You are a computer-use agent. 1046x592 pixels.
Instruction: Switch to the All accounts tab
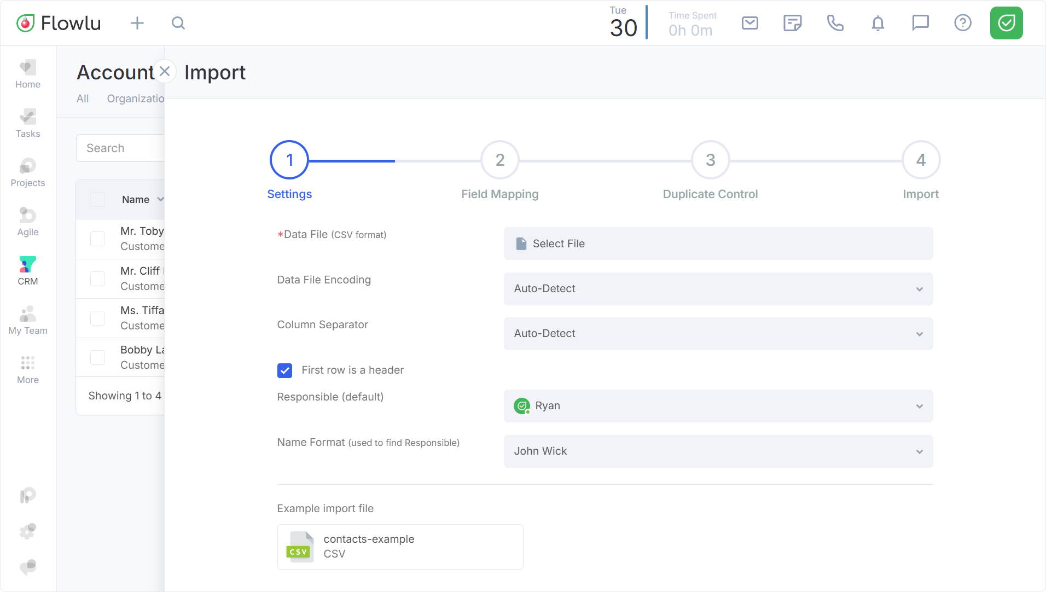click(x=83, y=98)
